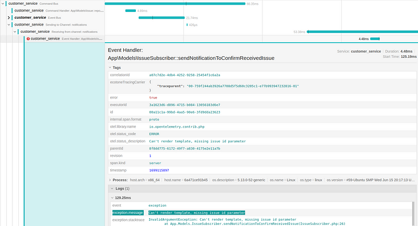Click the 66.35ms Command Bus timeline bar
418x226 pixels.
coord(175,4)
